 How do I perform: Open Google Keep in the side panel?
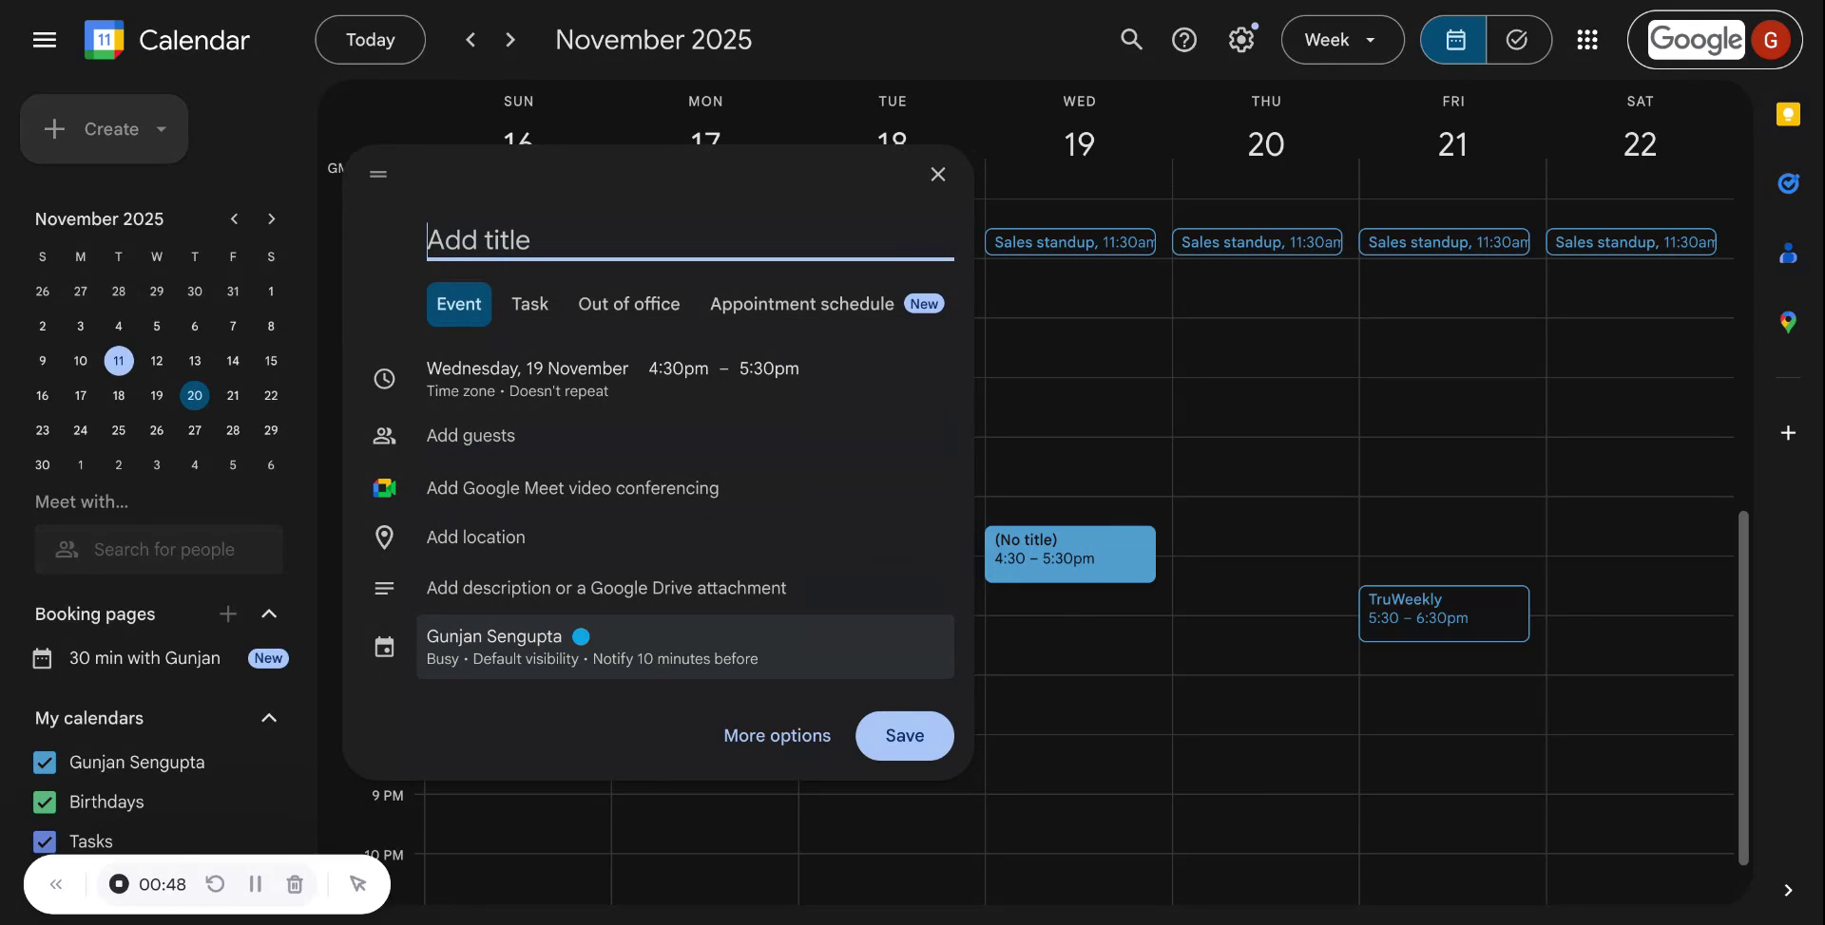coord(1789,114)
